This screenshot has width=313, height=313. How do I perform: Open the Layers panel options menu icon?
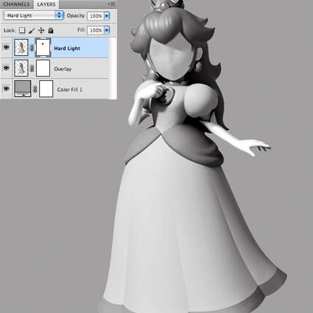click(112, 4)
